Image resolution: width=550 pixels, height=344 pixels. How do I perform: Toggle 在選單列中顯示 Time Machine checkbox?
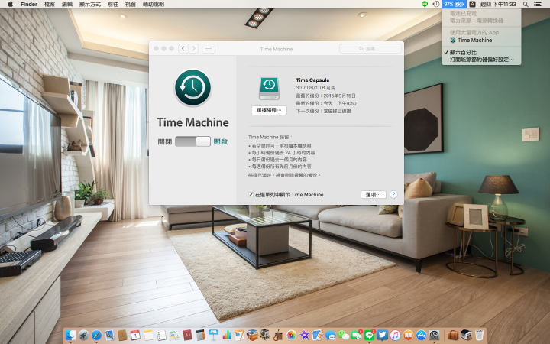coord(251,194)
